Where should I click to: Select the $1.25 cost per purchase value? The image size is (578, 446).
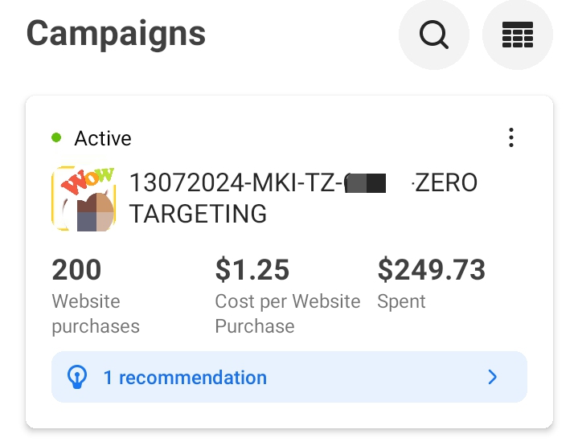[252, 270]
